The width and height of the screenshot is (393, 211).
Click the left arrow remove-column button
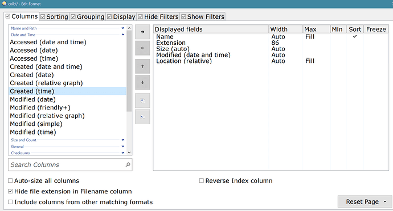142,48
